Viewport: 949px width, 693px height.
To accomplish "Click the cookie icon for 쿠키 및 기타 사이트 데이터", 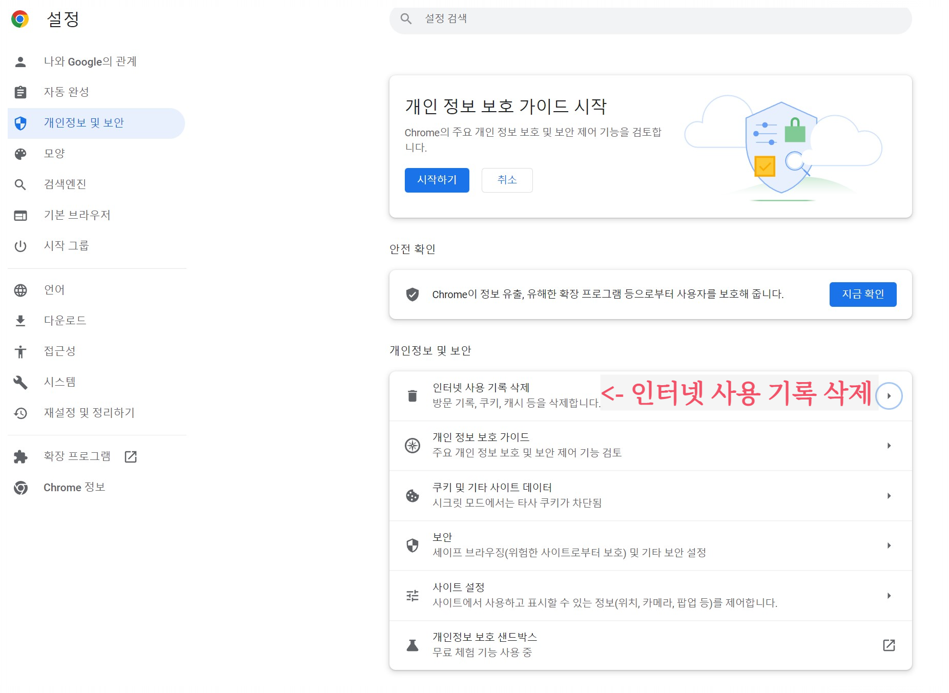I will click(412, 496).
